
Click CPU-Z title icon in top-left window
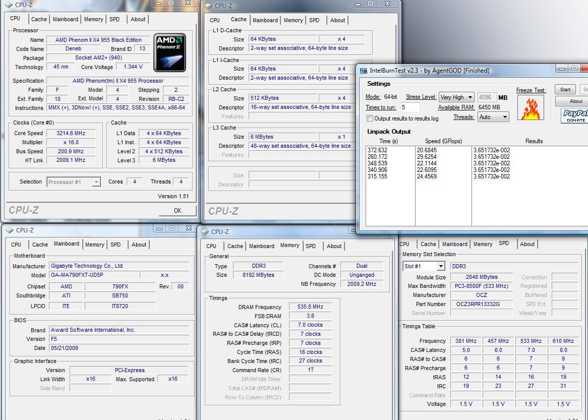[x=8, y=5]
